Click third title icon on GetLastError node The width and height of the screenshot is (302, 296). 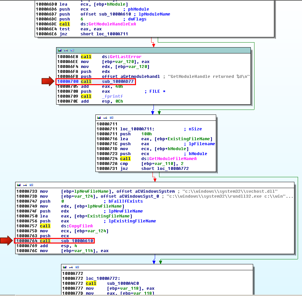[72, 50]
